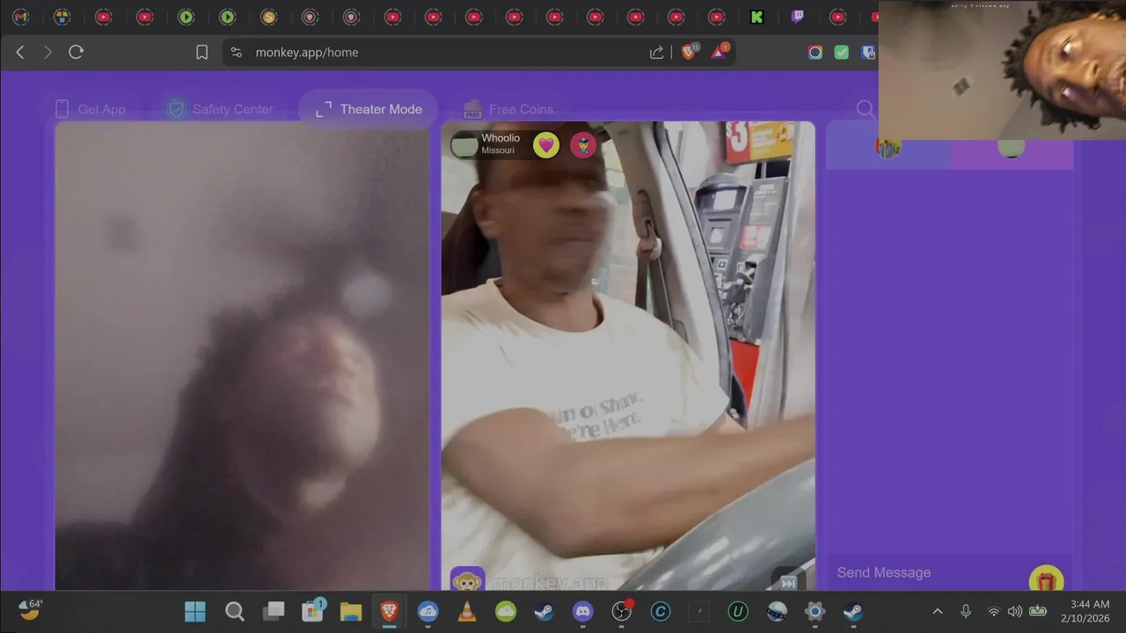This screenshot has width=1126, height=633.
Task: Click the Get App link
Action: click(91, 109)
